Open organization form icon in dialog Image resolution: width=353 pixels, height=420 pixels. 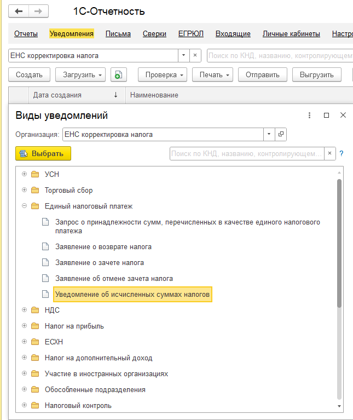click(281, 134)
